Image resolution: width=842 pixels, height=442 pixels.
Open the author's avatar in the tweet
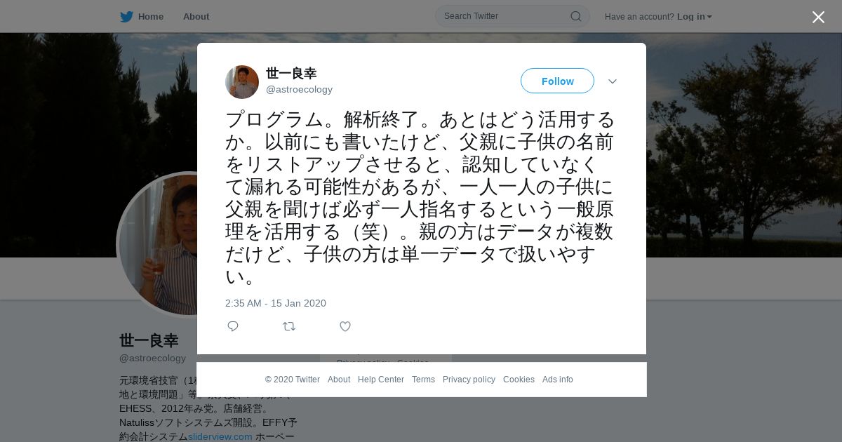[x=242, y=82]
